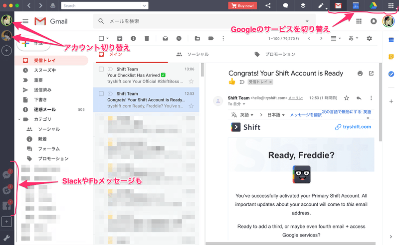Open the chat bubble icon in Shift toolbar

(285, 5)
